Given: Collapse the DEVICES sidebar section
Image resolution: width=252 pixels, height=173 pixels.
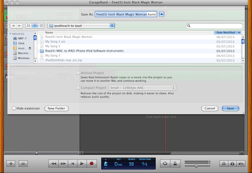Looking at the screenshot, I should [10, 34].
